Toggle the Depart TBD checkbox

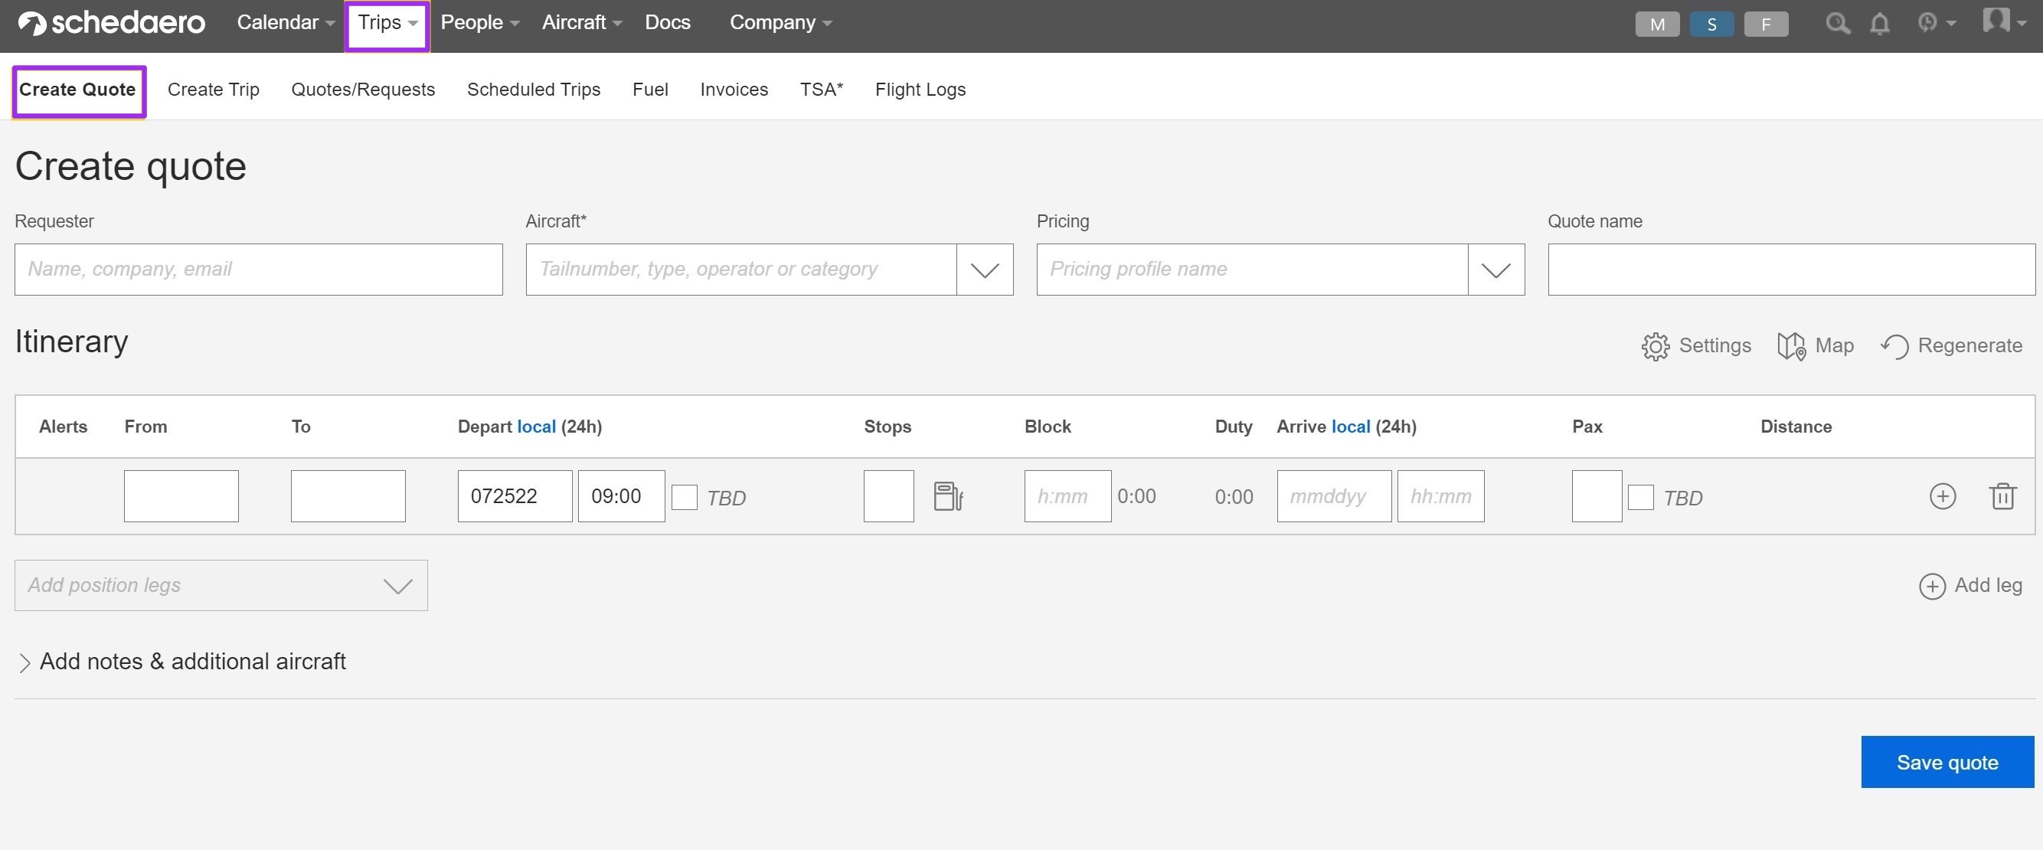click(x=685, y=497)
